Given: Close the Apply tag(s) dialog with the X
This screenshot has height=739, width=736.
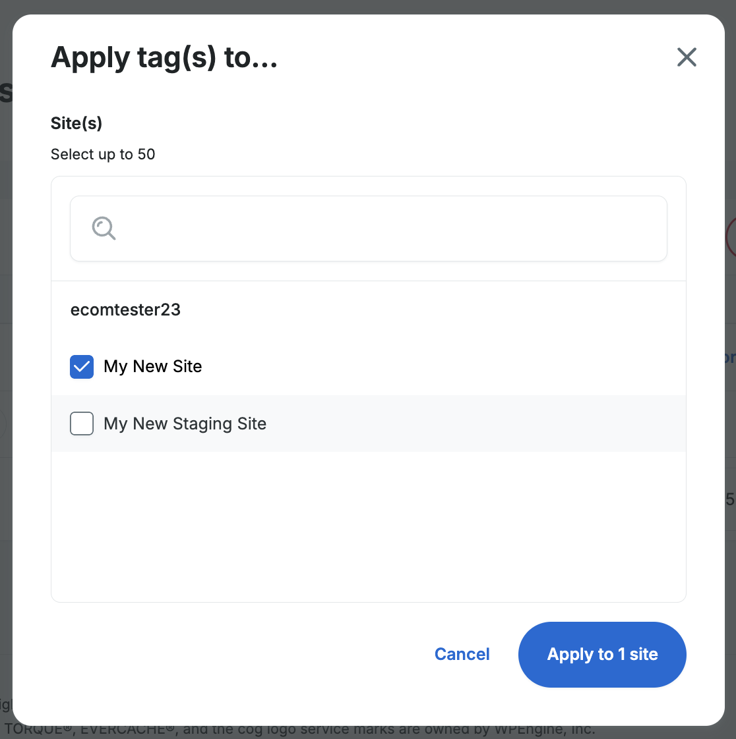Looking at the screenshot, I should pyautogui.click(x=687, y=57).
